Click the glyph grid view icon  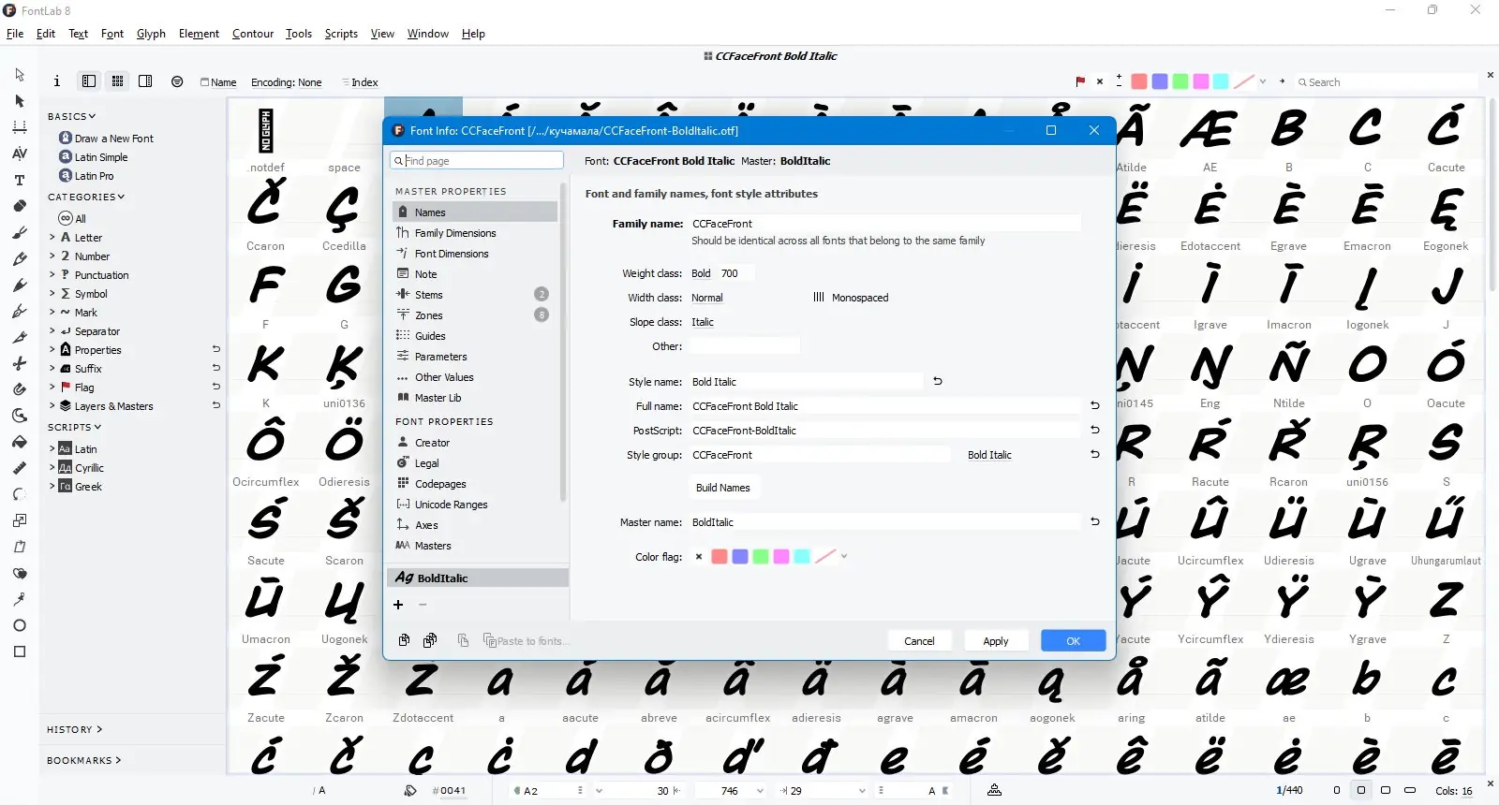117,81
